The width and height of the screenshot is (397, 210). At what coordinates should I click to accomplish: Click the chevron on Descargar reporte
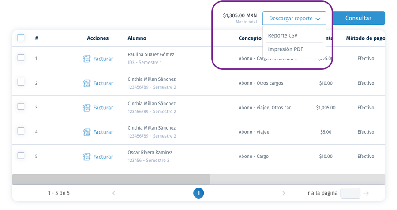pyautogui.click(x=318, y=19)
